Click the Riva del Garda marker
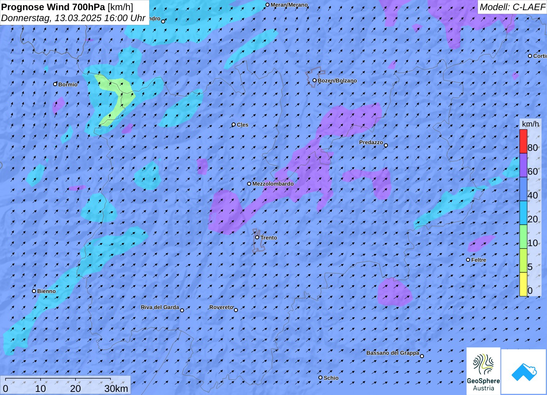Viewport: 547px width, 395px height. coord(182,310)
